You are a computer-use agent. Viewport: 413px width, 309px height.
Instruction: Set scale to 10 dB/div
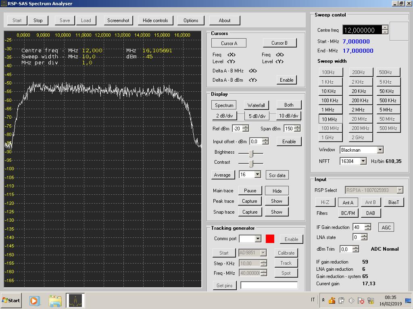point(289,115)
